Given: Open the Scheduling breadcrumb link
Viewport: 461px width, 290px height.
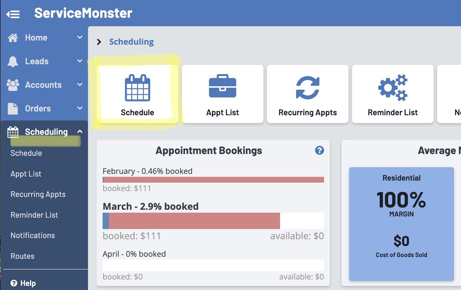Looking at the screenshot, I should pos(131,42).
